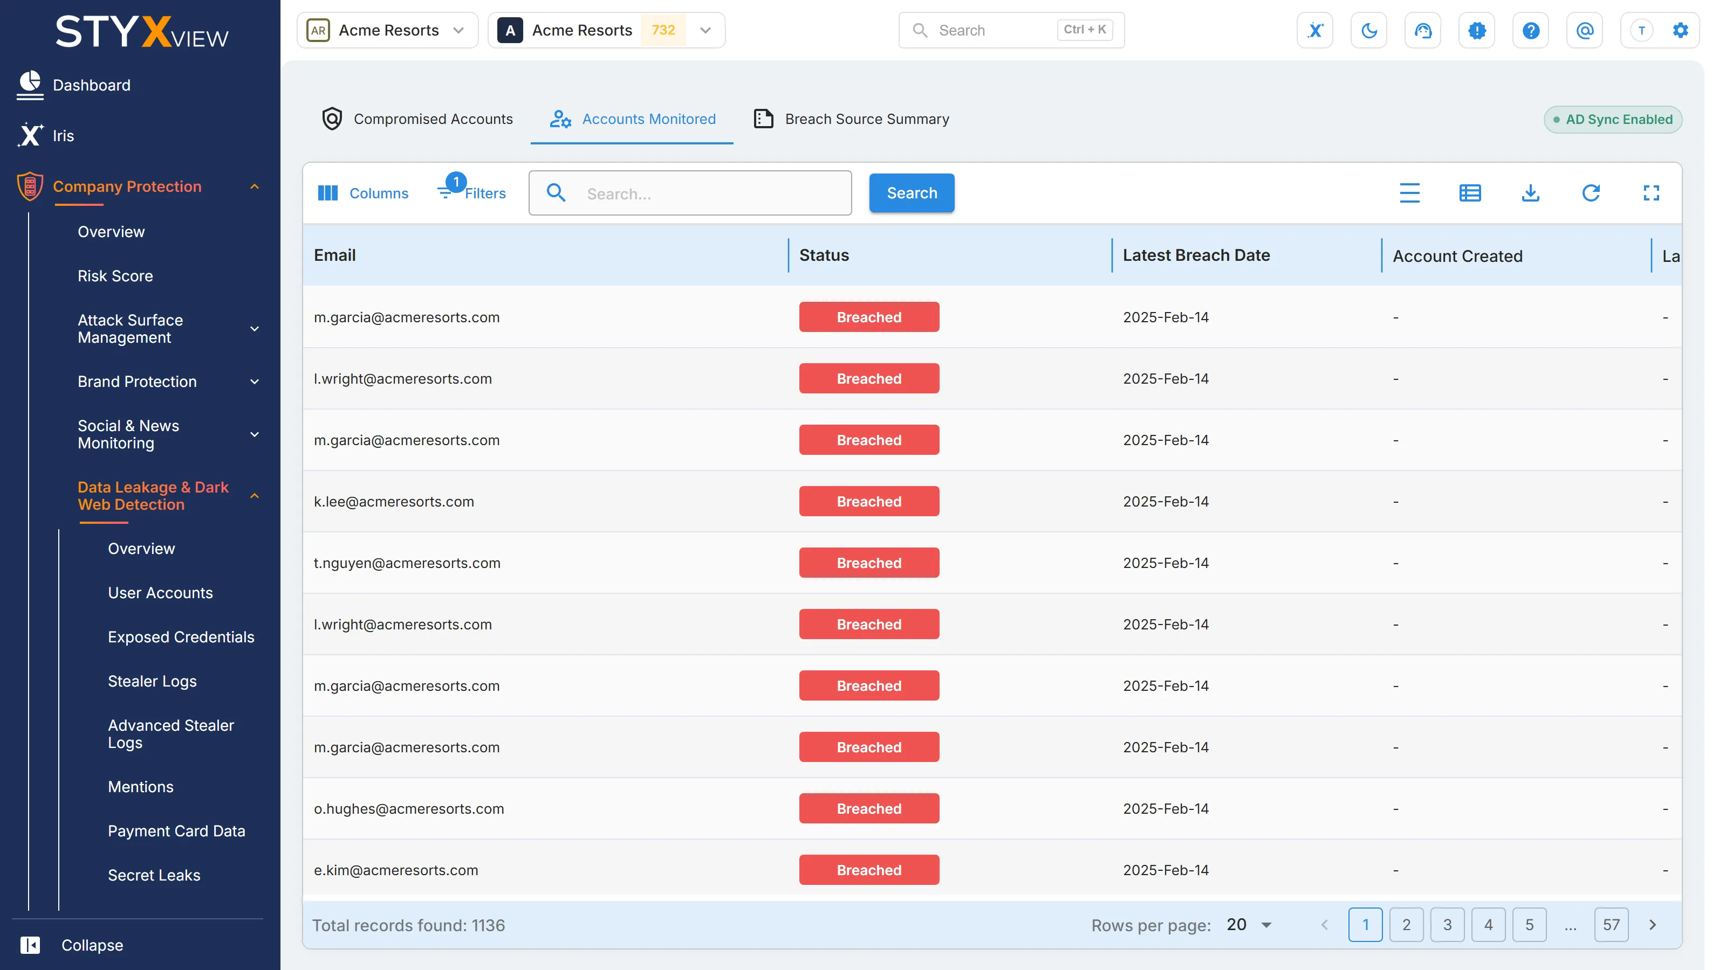This screenshot has height=970, width=1726.
Task: Click the user avatar T icon
Action: pyautogui.click(x=1641, y=30)
